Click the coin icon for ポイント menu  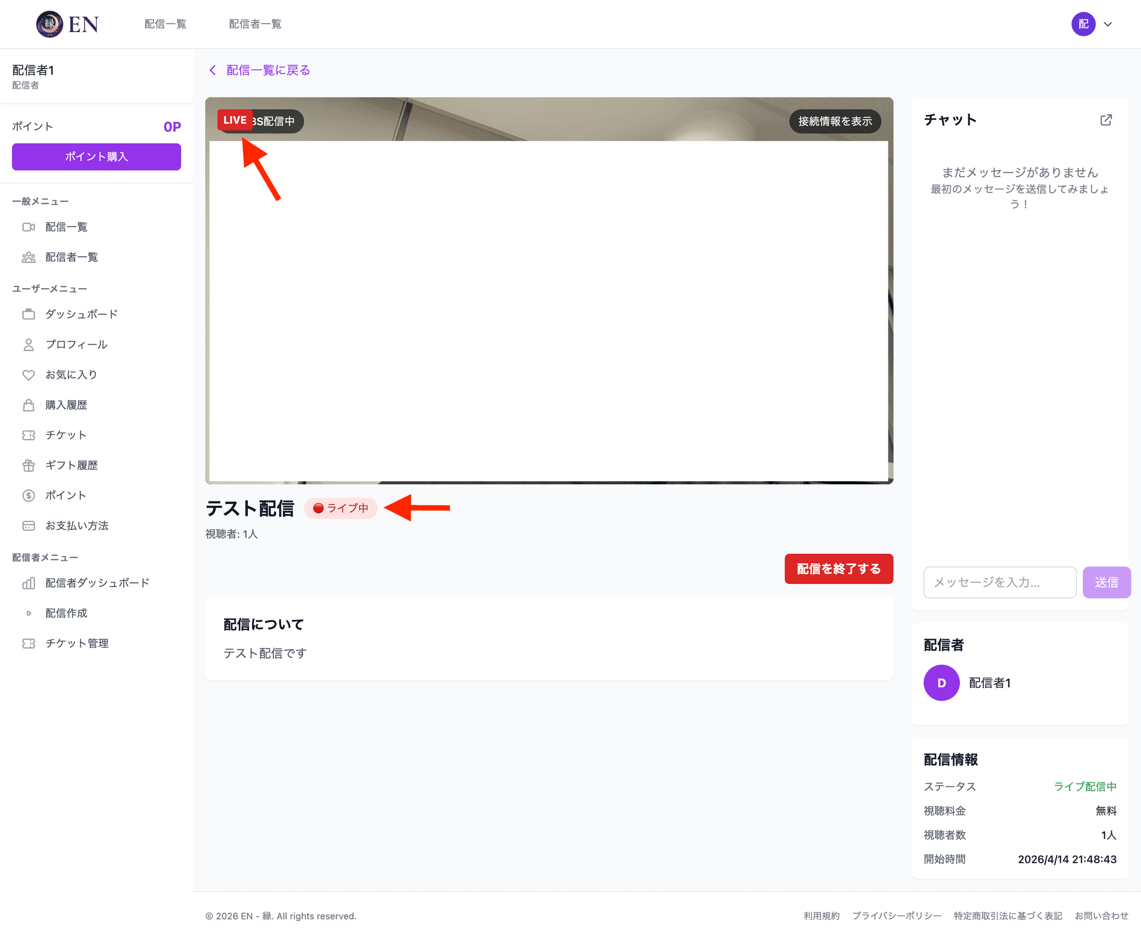[x=29, y=496]
